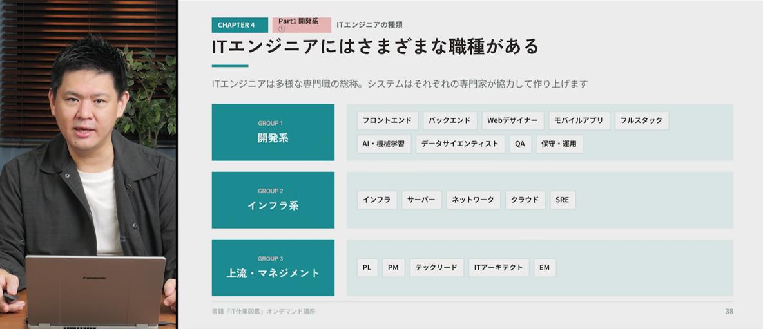Viewport: 763px width, 329px height.
Task: Select the GROUP 2 インフラ系 block
Action: pyautogui.click(x=273, y=200)
